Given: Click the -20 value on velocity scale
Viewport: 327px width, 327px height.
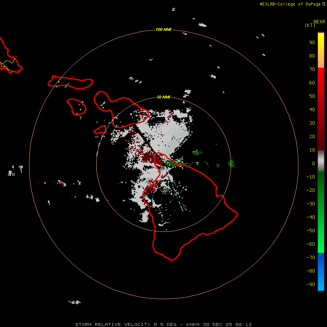Looking at the screenshot, I should (x=311, y=190).
